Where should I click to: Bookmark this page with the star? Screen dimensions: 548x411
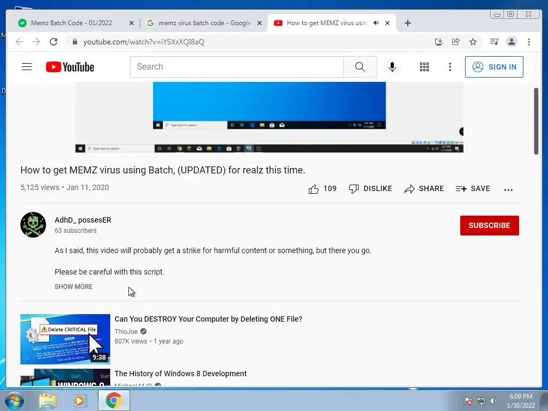(x=473, y=42)
